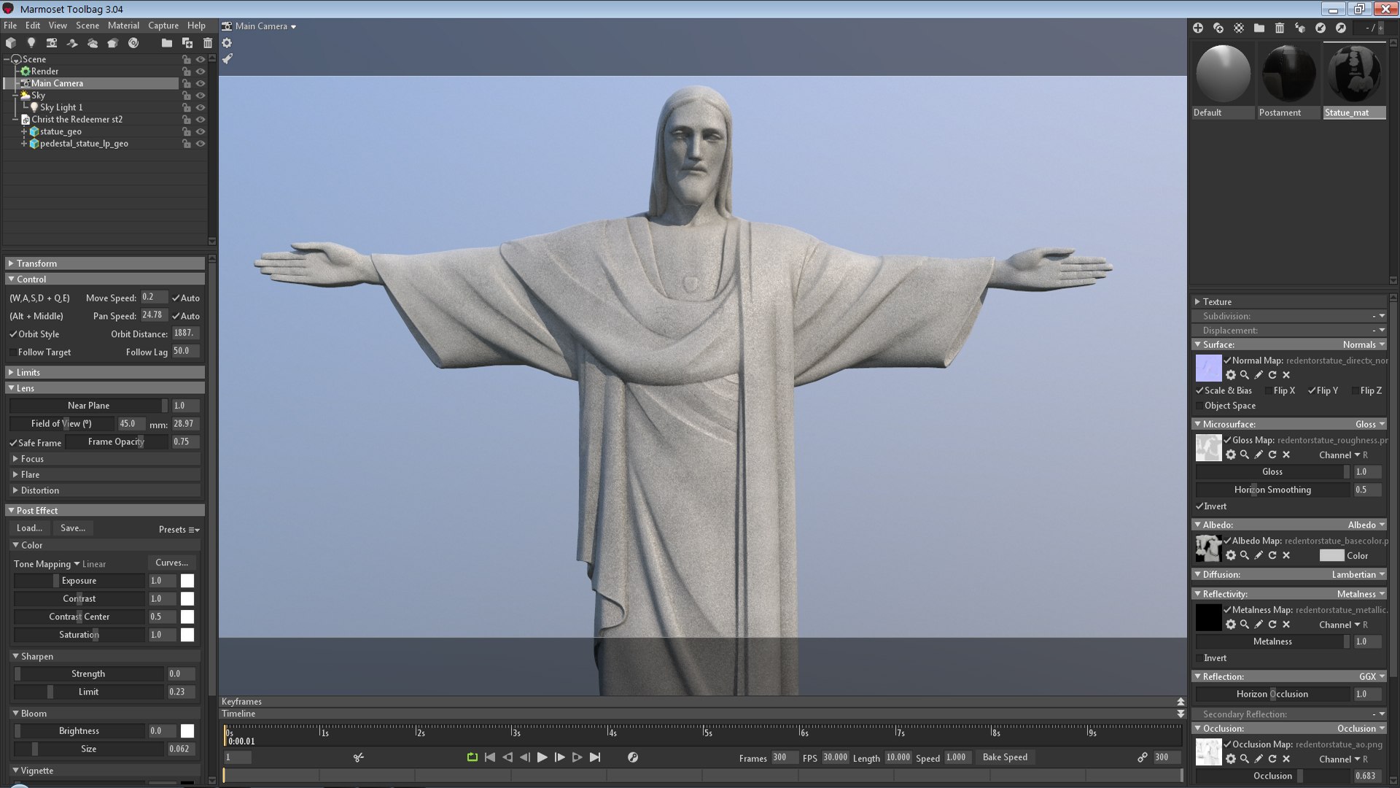This screenshot has width=1400, height=788.
Task: Expand the statue_geo tree node
Action: pos(24,132)
